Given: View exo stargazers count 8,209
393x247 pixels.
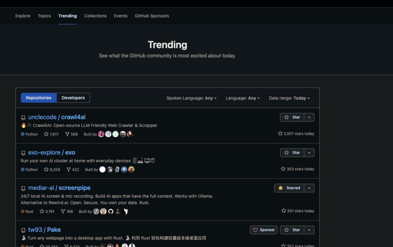Looking at the screenshot, I should coord(52,169).
